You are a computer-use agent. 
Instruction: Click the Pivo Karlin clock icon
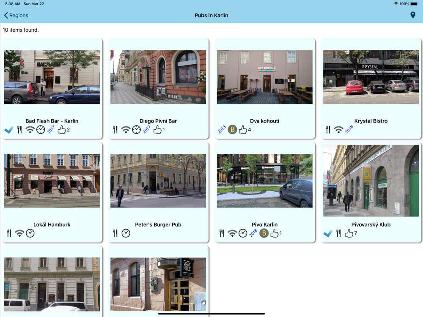pos(243,233)
